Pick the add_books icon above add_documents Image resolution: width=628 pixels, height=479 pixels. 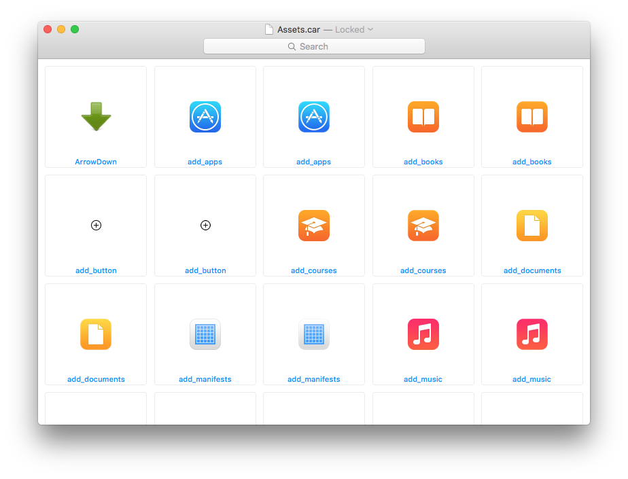click(x=532, y=117)
